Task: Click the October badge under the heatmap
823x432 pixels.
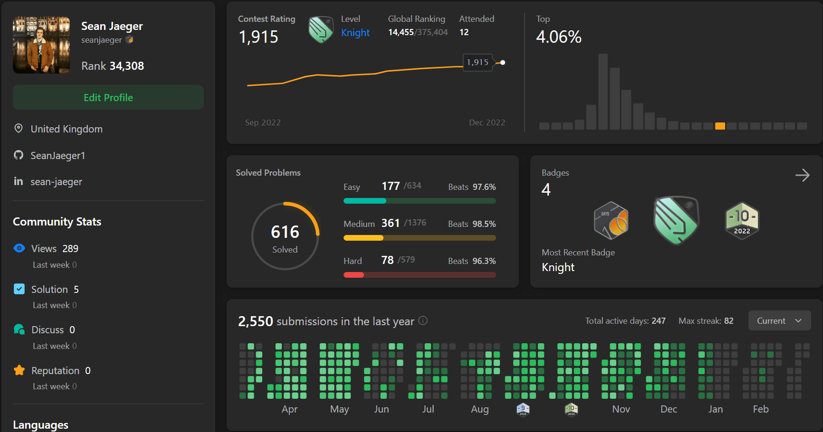Action: point(571,409)
